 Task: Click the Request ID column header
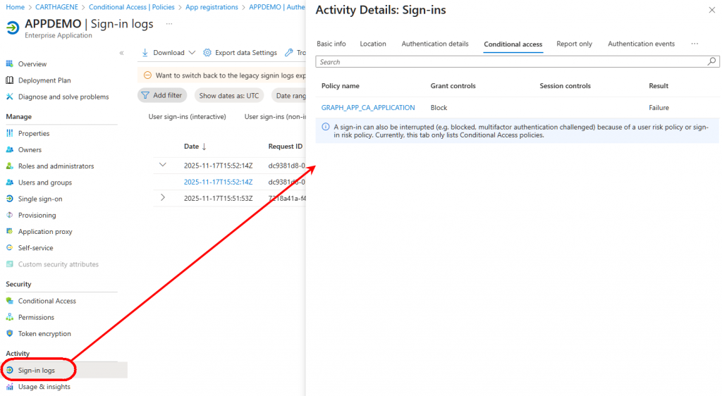coord(285,147)
